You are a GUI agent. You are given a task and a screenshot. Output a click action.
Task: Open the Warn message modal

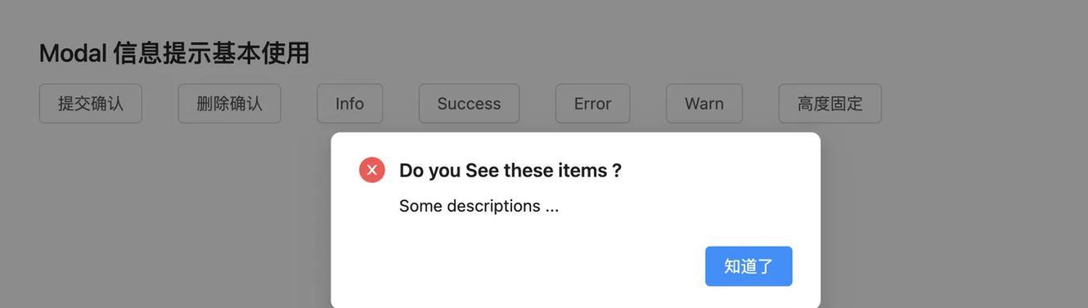coord(704,104)
